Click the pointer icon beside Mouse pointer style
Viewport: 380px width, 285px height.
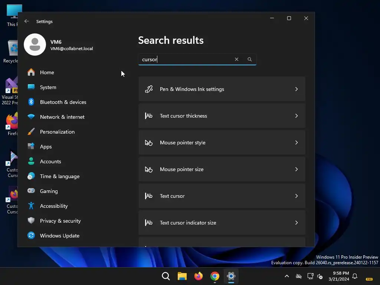(149, 142)
